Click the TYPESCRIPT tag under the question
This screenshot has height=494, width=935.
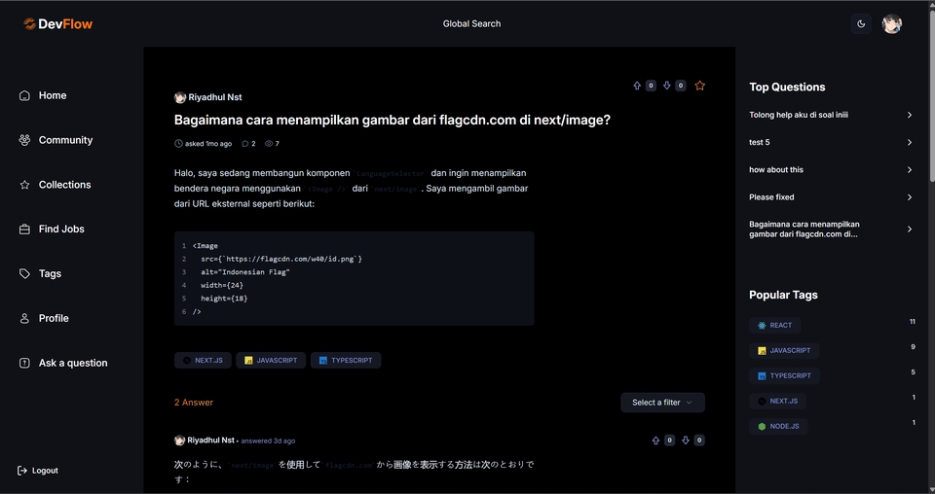(x=346, y=360)
